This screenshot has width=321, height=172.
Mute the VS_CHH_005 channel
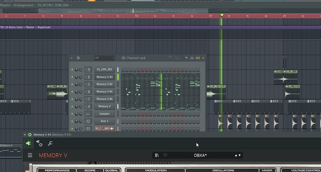pyautogui.click(x=72, y=70)
